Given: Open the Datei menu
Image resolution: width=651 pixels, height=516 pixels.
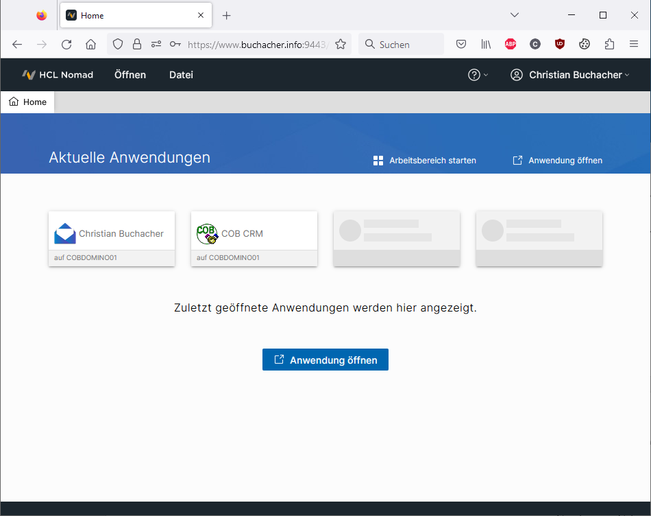Looking at the screenshot, I should 181,75.
